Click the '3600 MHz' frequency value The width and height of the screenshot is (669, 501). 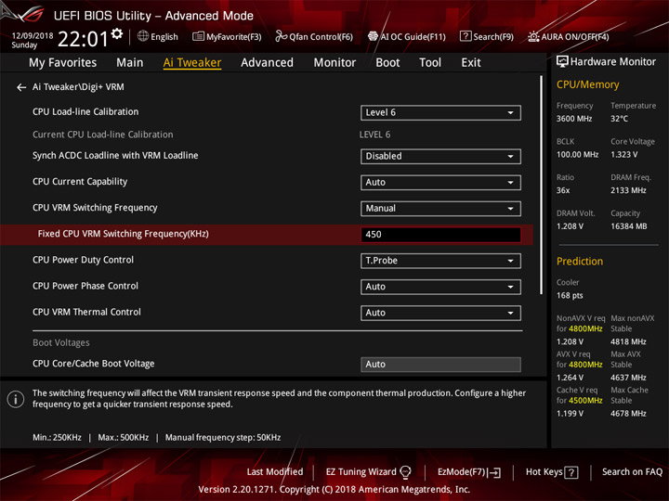click(x=574, y=119)
